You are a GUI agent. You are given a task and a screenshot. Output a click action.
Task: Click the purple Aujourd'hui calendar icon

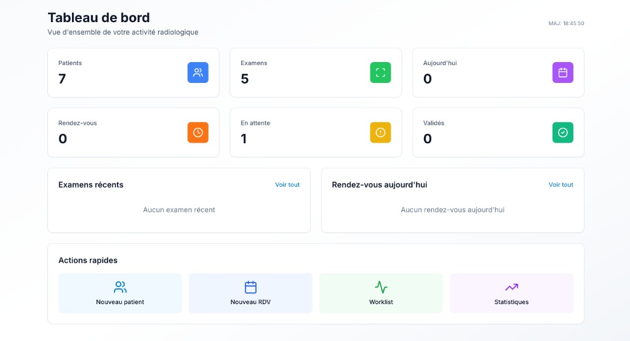click(x=562, y=73)
